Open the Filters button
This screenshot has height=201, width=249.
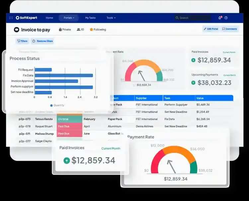click(x=22, y=41)
